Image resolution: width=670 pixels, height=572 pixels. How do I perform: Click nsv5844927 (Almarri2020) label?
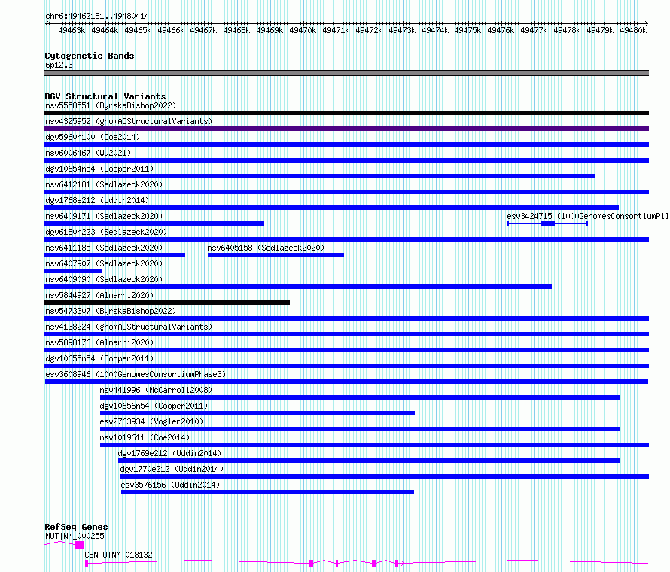click(x=99, y=295)
